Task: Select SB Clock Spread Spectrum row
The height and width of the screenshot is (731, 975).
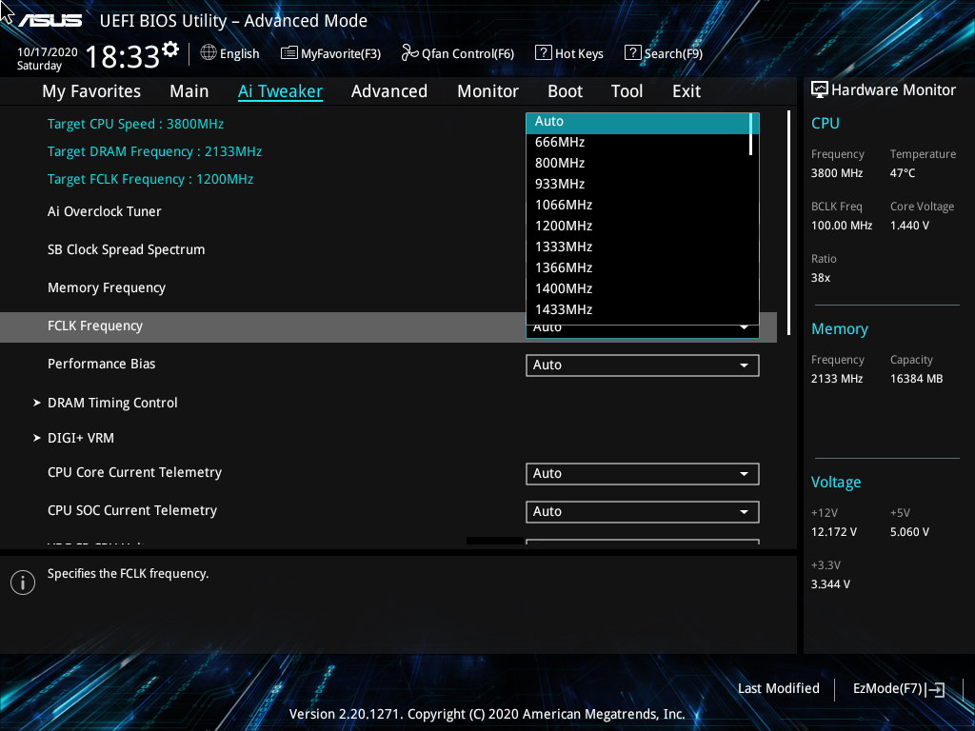Action: coord(127,250)
